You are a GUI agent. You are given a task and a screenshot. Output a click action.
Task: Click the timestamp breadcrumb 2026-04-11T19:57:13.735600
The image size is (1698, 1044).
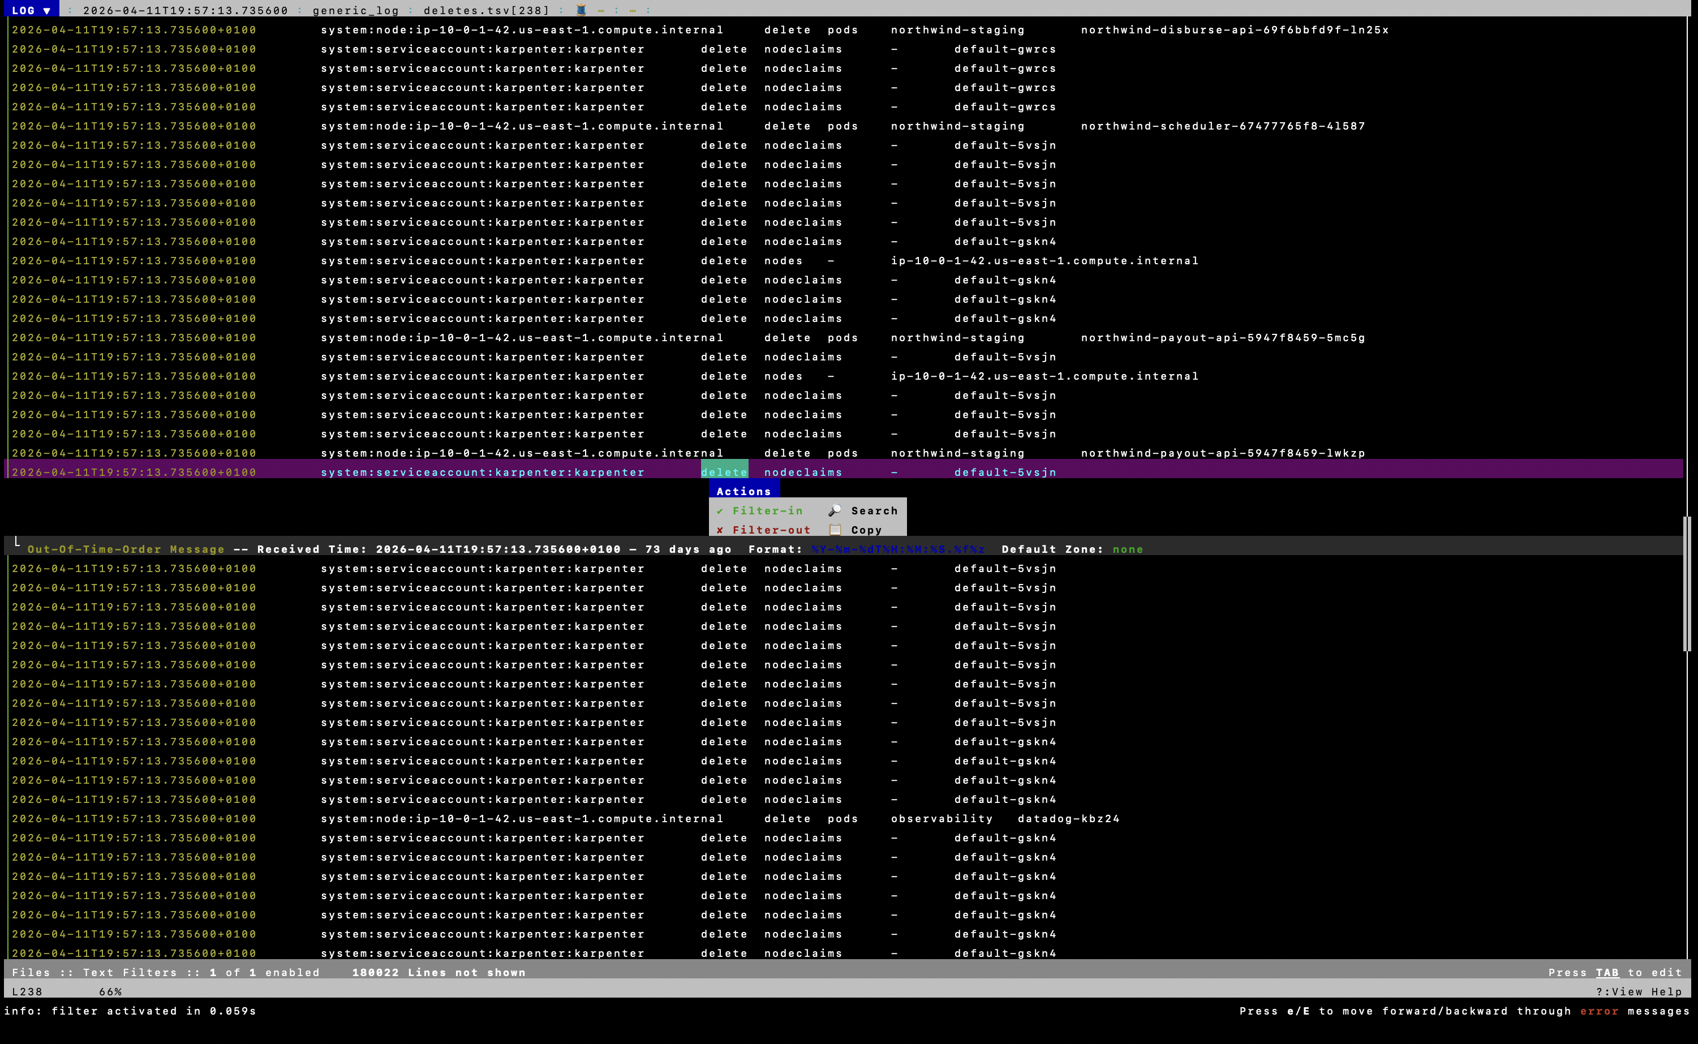pos(185,10)
